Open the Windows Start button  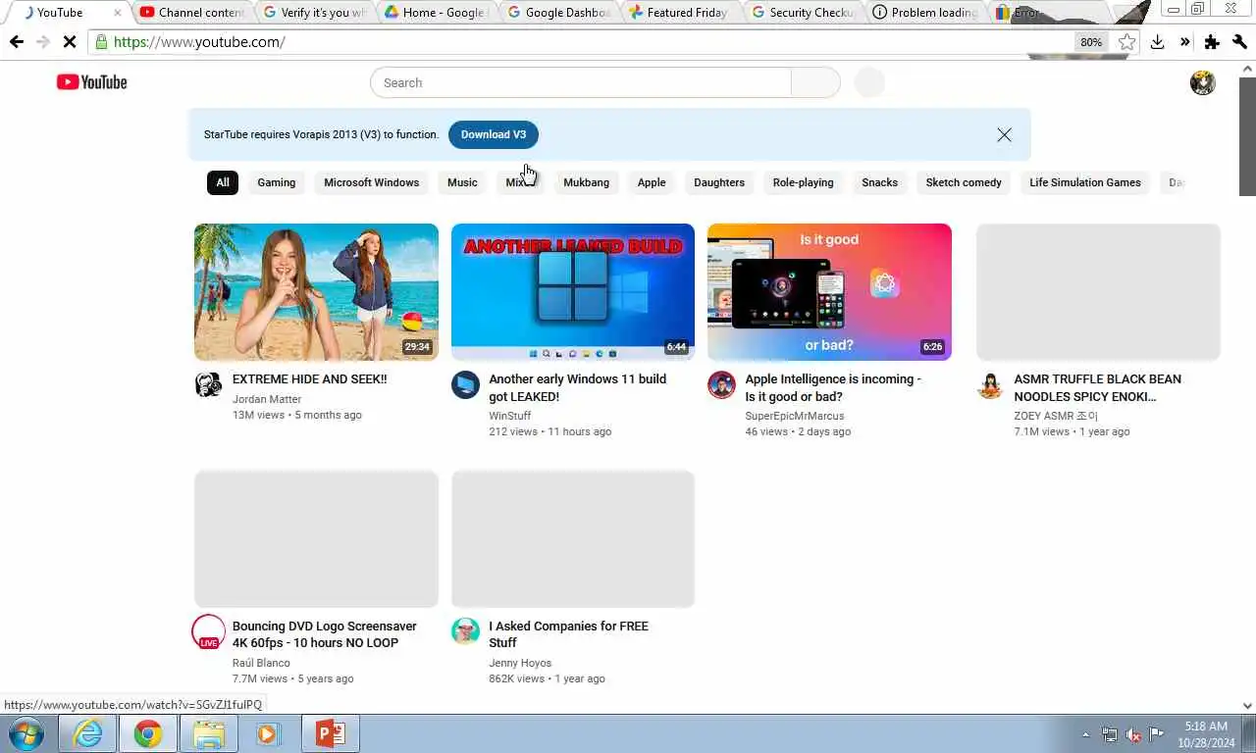pos(26,733)
